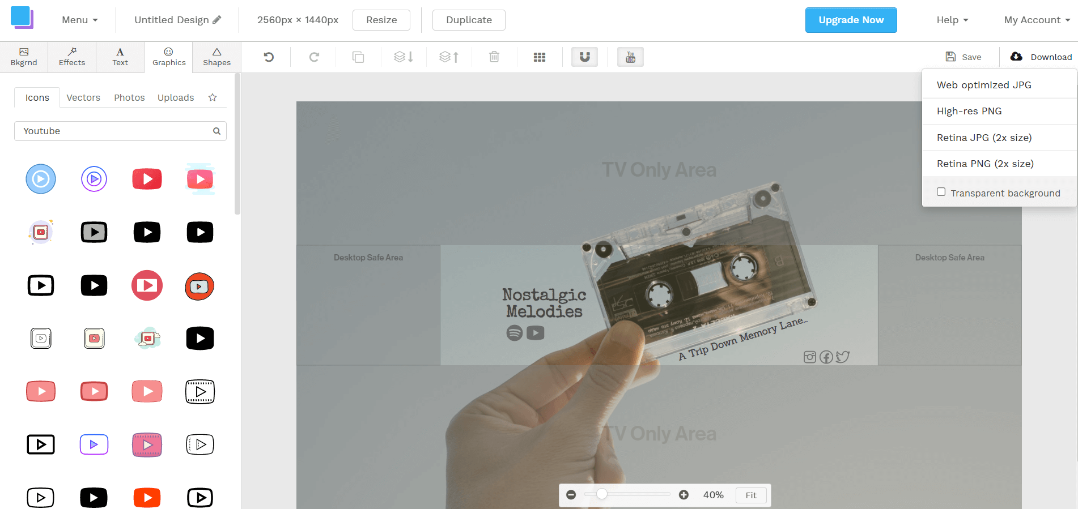Screen dimensions: 1078x509
Task: Click the zoom in plus icon
Action: pyautogui.click(x=684, y=495)
